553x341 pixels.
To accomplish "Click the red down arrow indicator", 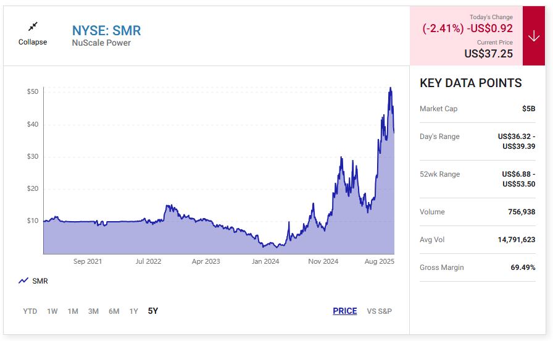I will (534, 36).
